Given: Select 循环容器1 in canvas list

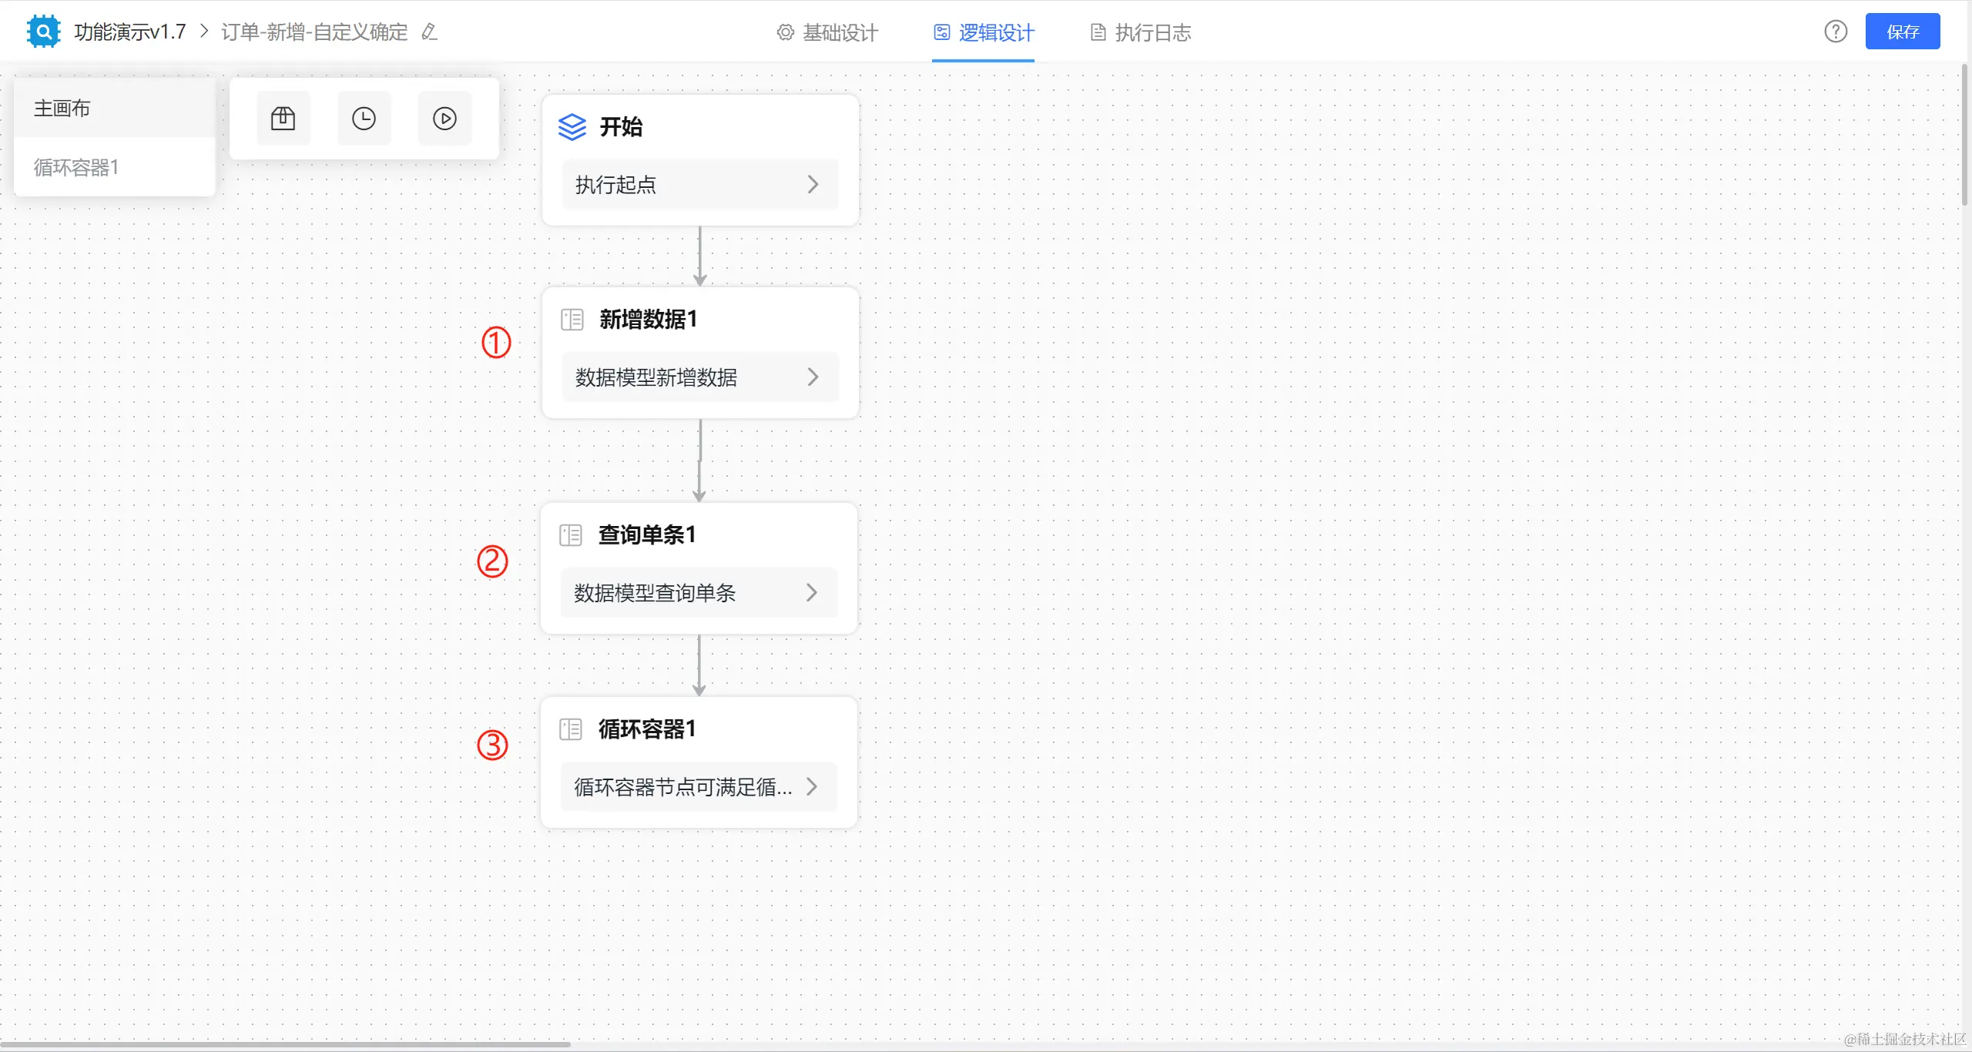Looking at the screenshot, I should pyautogui.click(x=76, y=167).
